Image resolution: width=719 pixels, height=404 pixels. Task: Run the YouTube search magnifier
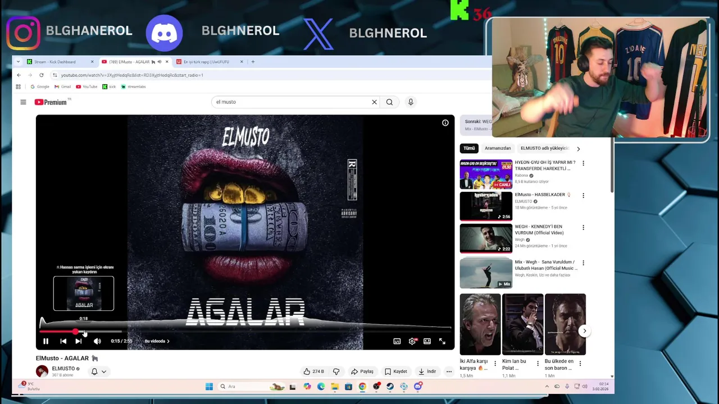coord(389,102)
